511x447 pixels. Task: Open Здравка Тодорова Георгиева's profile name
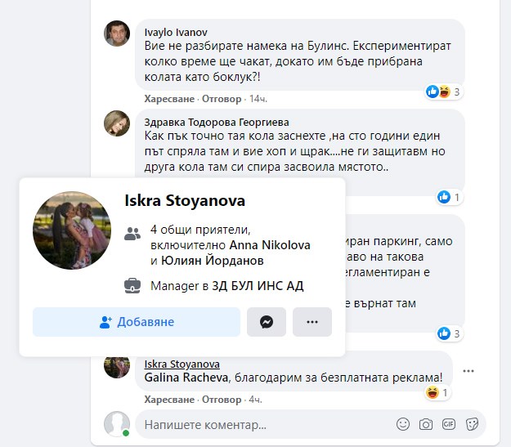pos(216,121)
